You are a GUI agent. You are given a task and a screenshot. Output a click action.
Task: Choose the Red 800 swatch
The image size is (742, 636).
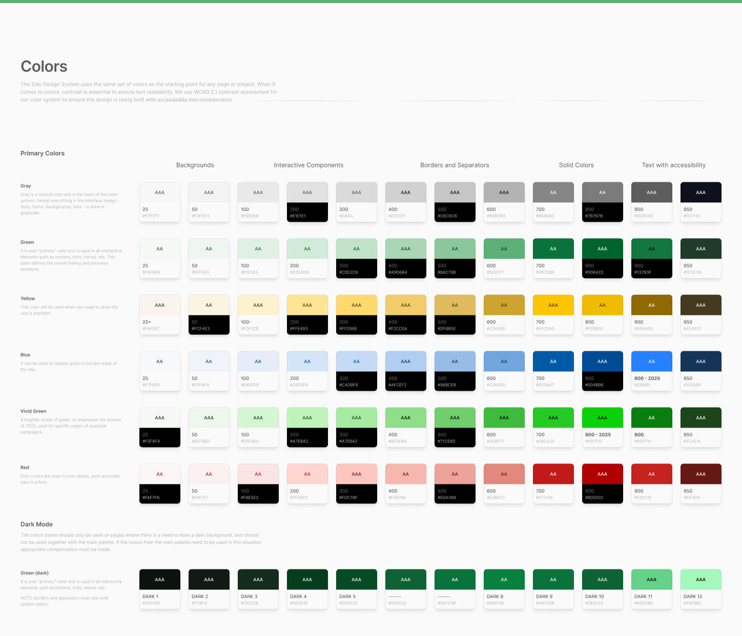pyautogui.click(x=603, y=483)
